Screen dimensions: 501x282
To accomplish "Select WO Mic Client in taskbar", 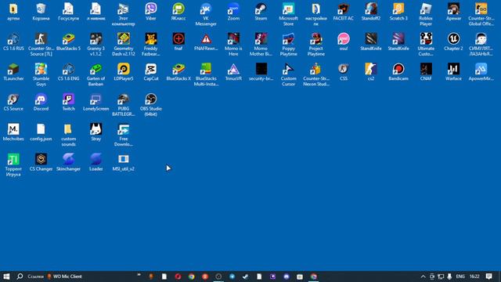I will click(64, 277).
